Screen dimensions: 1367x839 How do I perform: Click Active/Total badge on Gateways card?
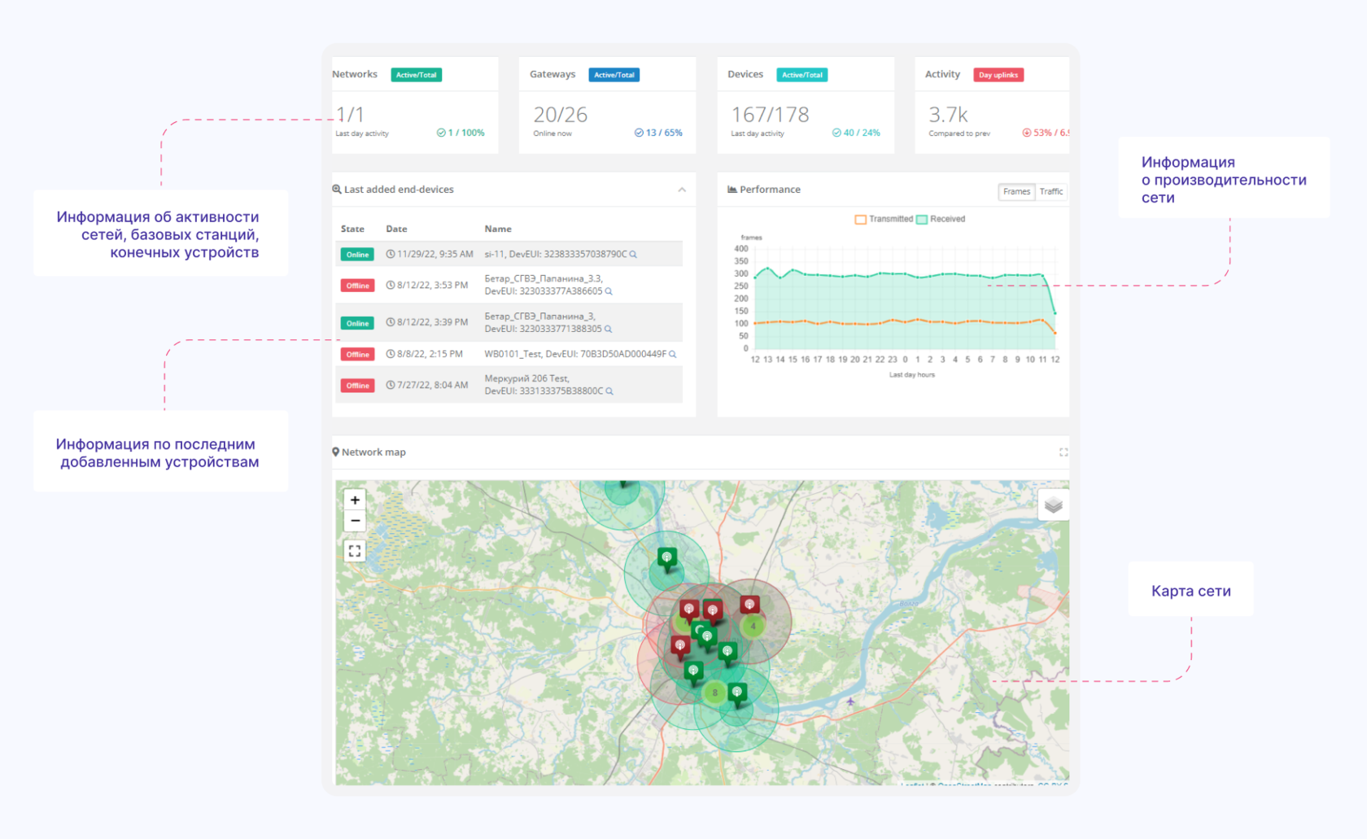tap(614, 75)
